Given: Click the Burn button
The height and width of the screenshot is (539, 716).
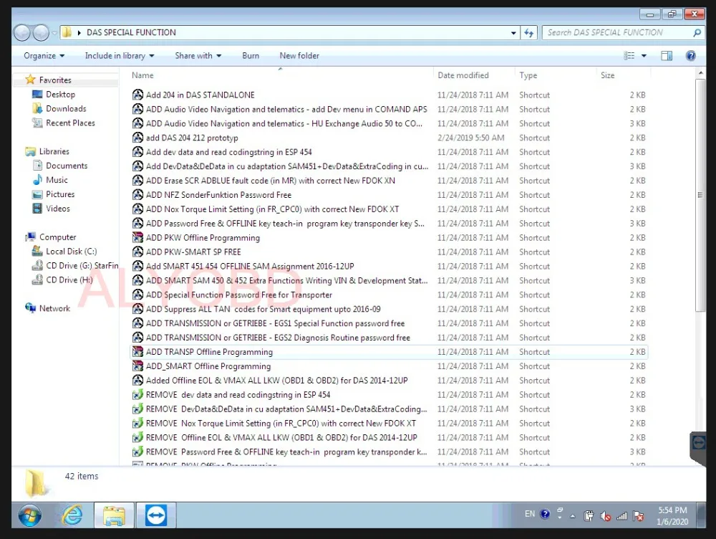Looking at the screenshot, I should tap(251, 56).
